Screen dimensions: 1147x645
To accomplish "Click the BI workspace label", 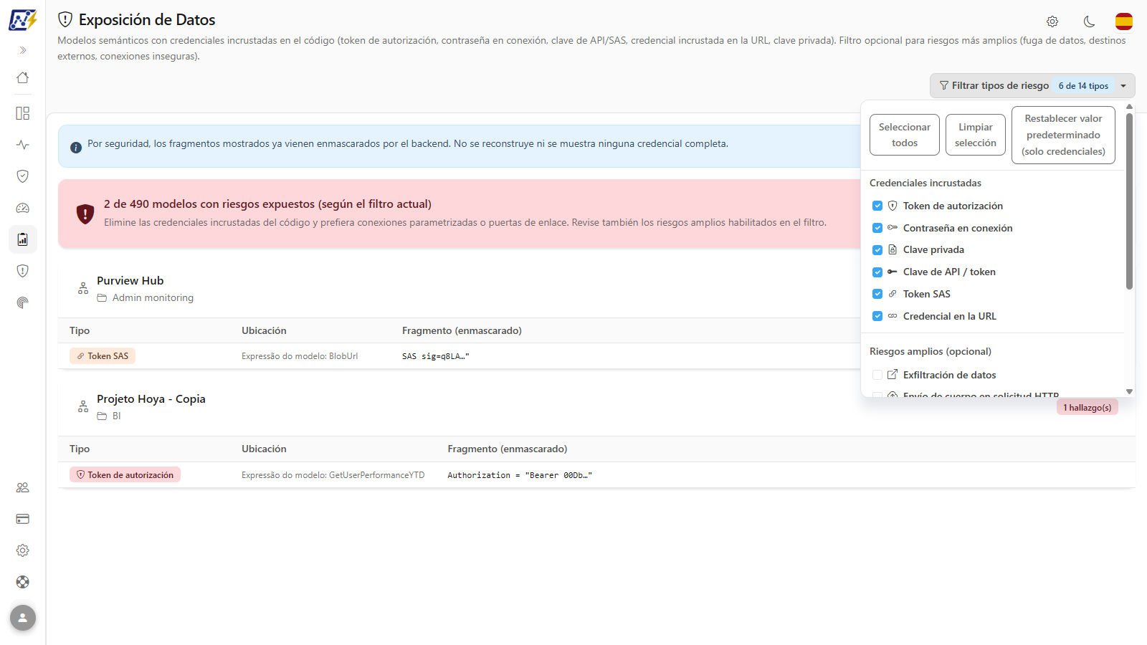I will [x=117, y=416].
